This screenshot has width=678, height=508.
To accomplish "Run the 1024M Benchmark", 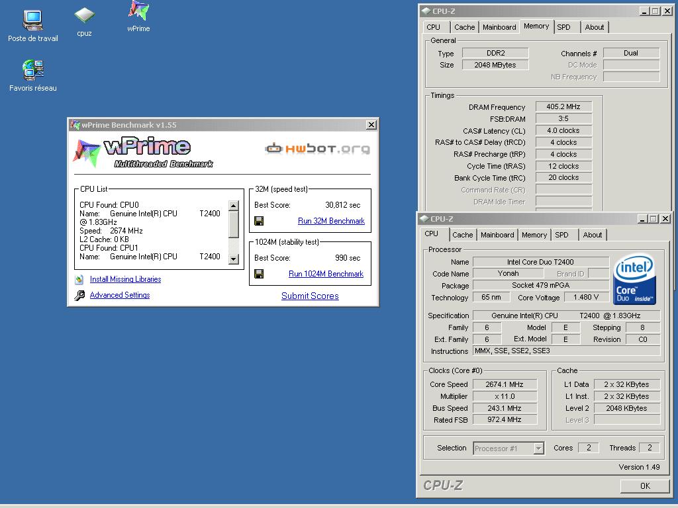I will click(326, 274).
